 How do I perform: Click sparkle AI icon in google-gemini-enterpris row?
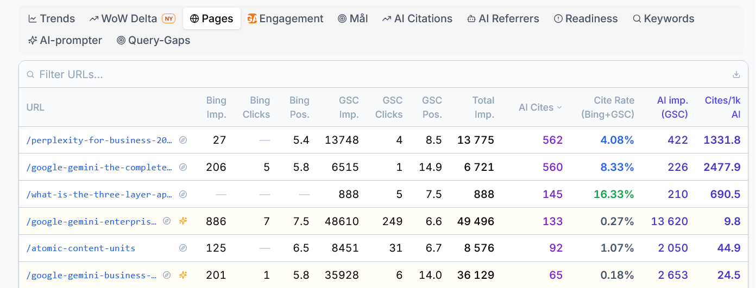coord(184,221)
